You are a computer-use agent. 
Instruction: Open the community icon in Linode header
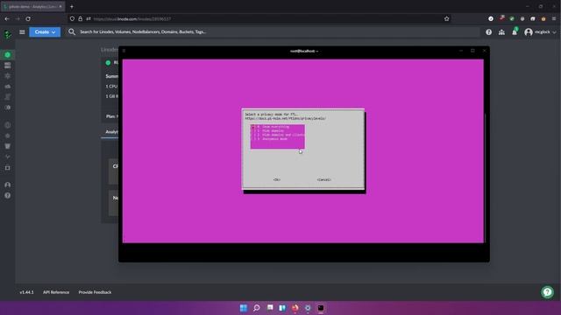click(x=501, y=32)
